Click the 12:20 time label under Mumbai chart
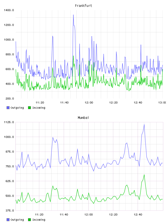 pyautogui.click(x=113, y=215)
